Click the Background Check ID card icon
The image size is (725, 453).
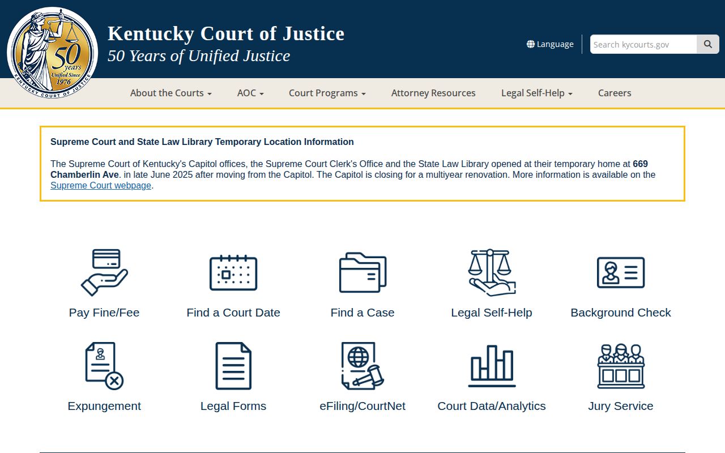[621, 272]
